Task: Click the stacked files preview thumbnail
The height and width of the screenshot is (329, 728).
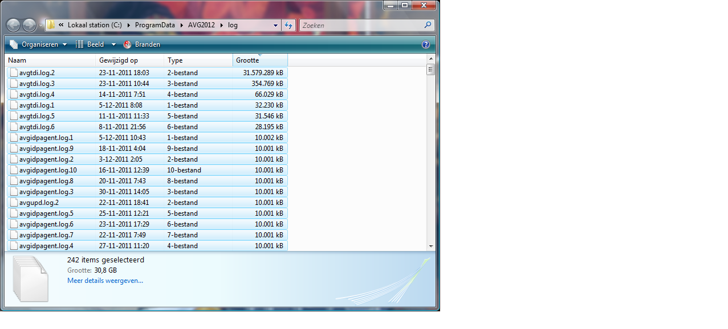Action: (x=31, y=278)
